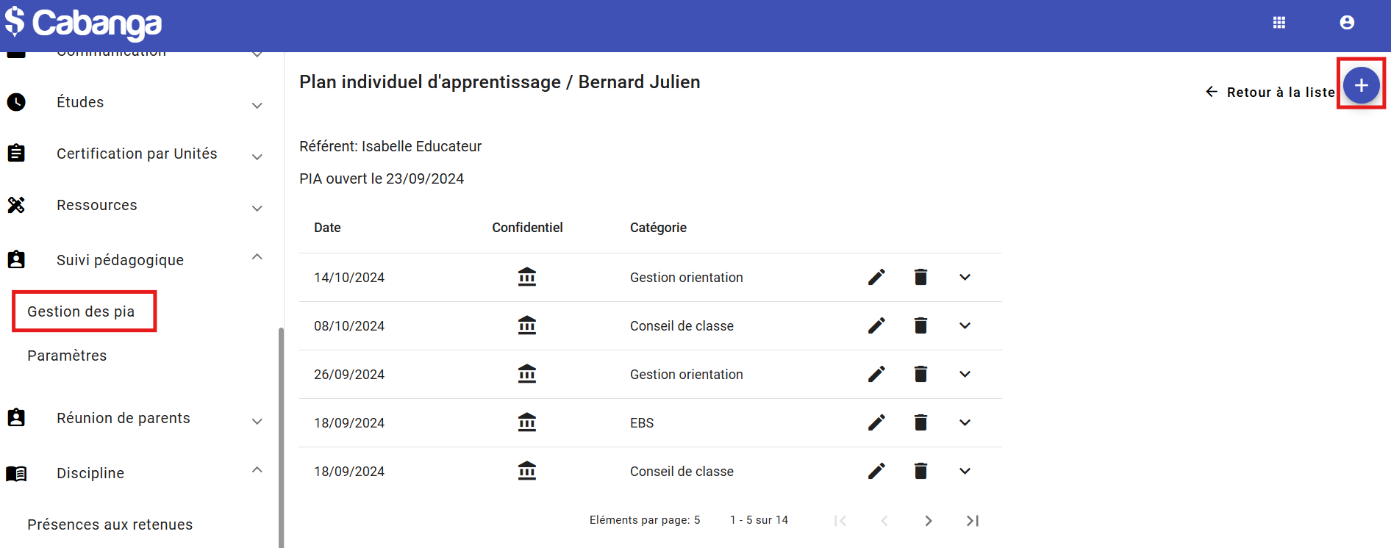This screenshot has height=548, width=1391.
Task: Edit the 26/09/2024 Gestion orientation entry
Action: (876, 374)
